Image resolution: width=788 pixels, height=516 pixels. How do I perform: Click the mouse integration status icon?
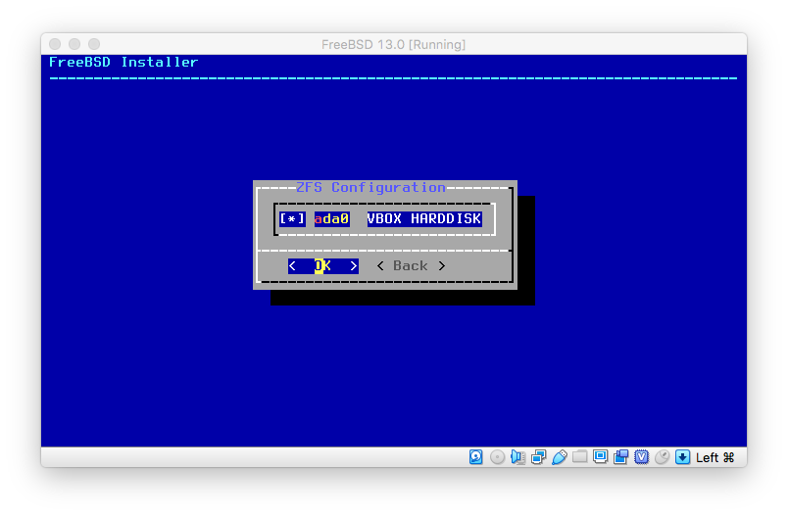click(x=663, y=457)
